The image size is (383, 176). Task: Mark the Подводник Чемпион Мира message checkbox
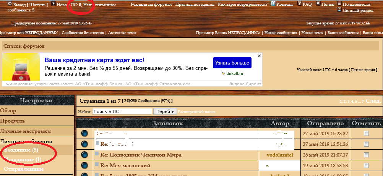pos(366,155)
